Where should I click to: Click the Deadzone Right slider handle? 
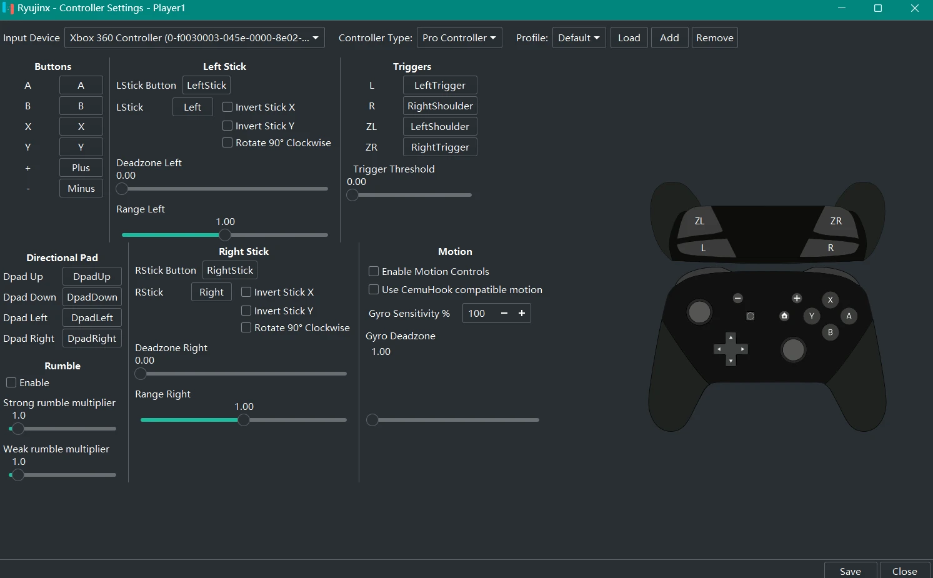[x=141, y=374]
